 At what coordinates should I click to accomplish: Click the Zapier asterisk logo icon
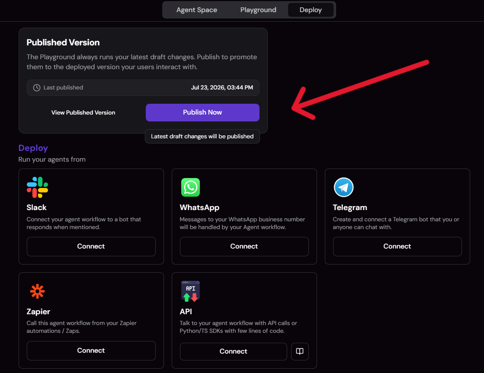point(37,291)
